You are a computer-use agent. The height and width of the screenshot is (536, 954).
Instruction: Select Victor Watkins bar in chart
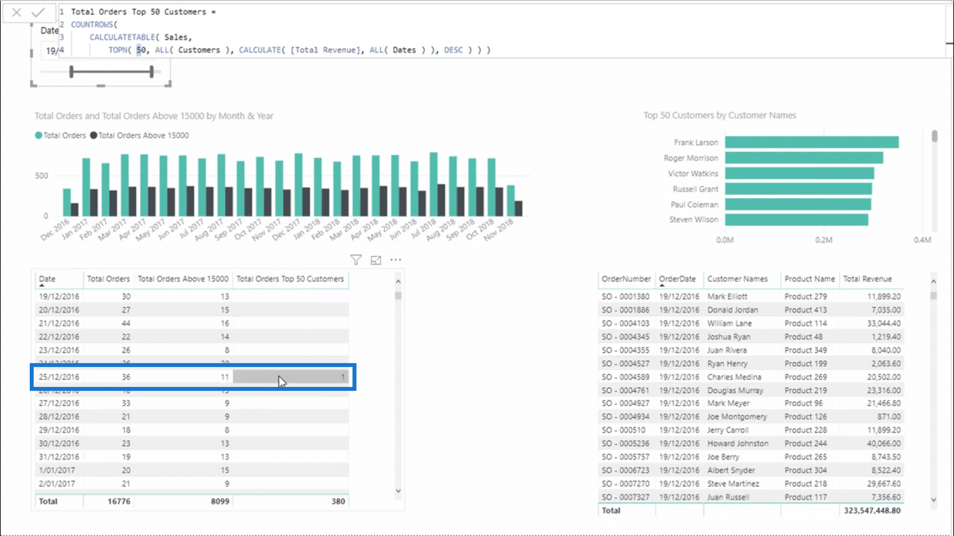click(800, 173)
